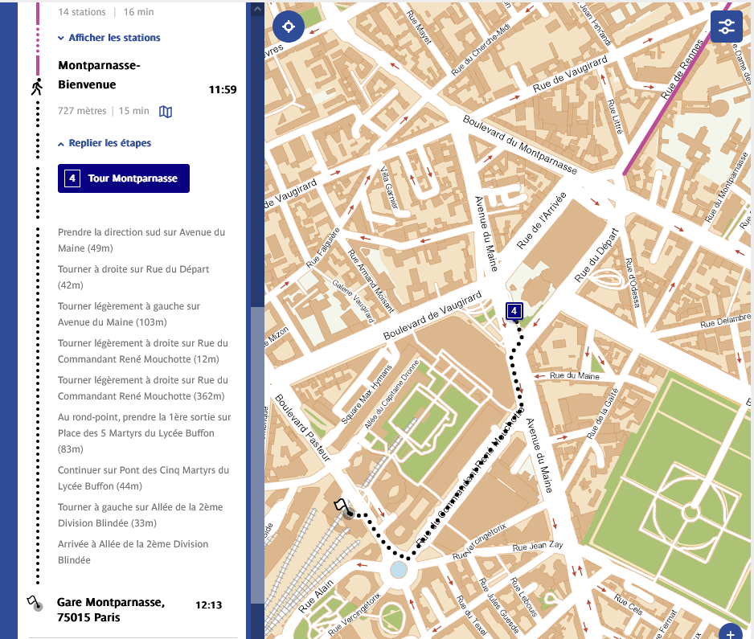The image size is (754, 639).
Task: Select step Arrivée à Allée de la 2ème Division Blindée
Action: coord(133,552)
